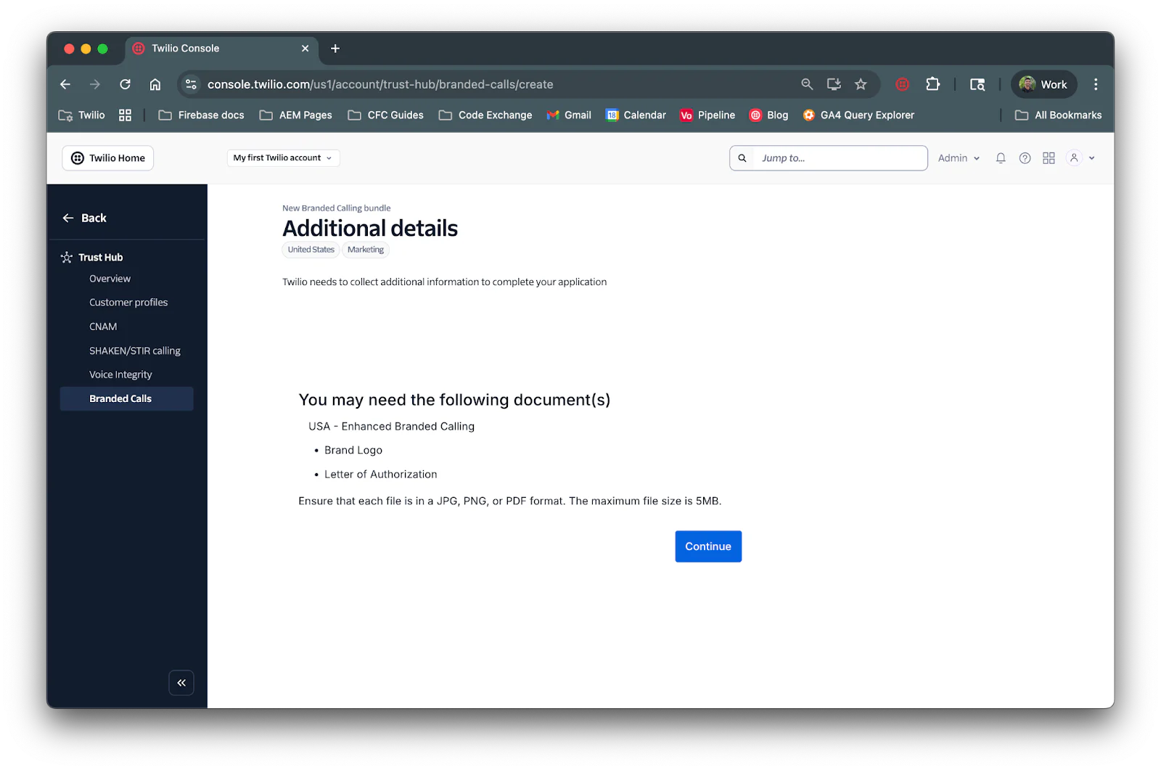Open the profile chevron beside avatar
This screenshot has width=1161, height=770.
(x=1091, y=157)
